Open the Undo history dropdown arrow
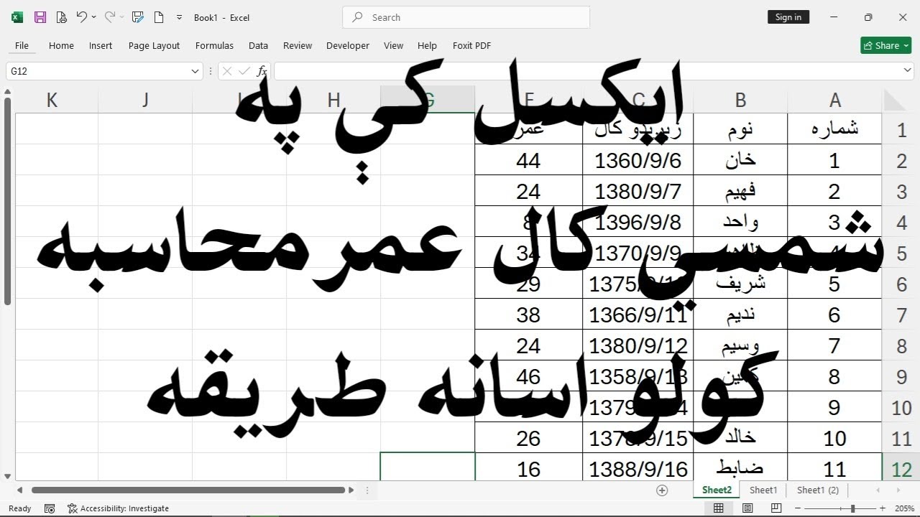 click(x=93, y=17)
